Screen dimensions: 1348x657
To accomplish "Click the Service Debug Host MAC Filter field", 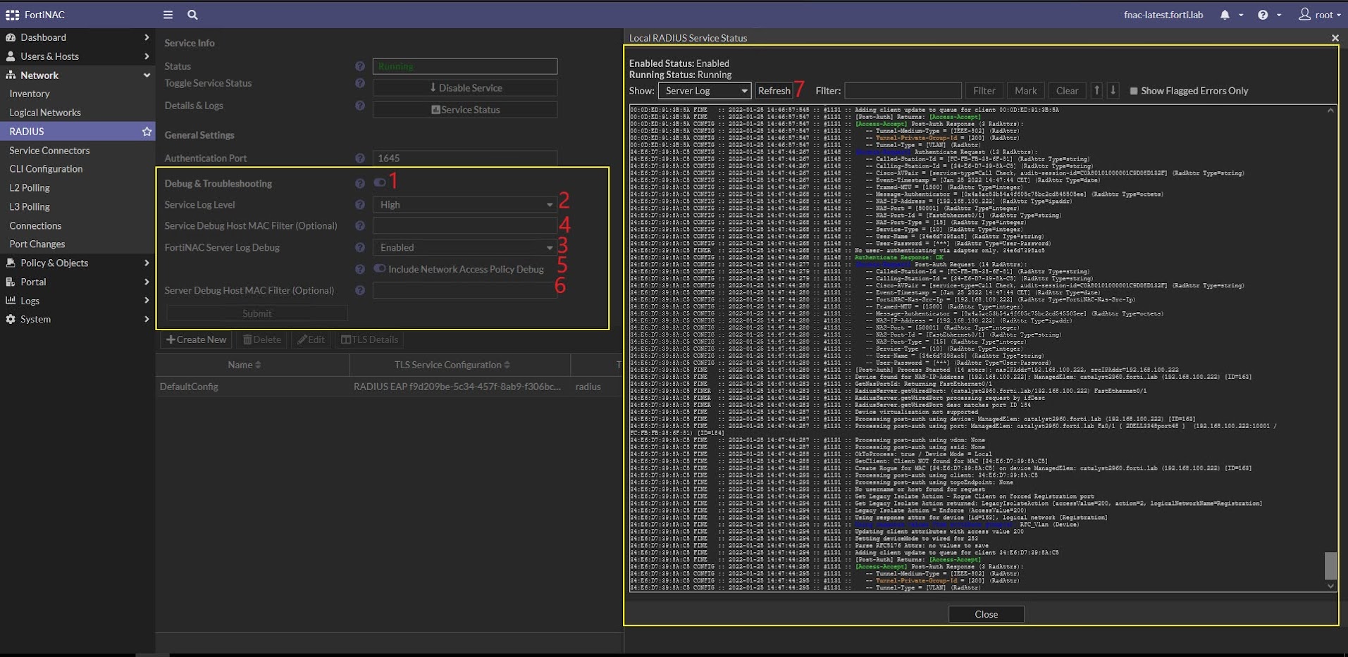I will click(x=465, y=226).
